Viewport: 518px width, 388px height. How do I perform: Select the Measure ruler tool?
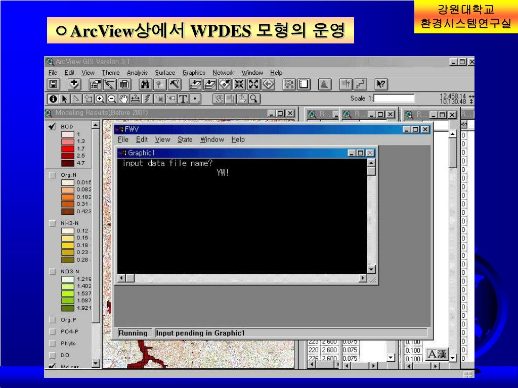[x=136, y=99]
